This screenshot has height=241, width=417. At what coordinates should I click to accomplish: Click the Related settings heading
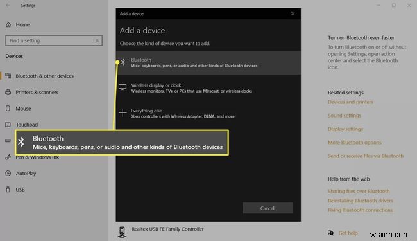tap(345, 93)
